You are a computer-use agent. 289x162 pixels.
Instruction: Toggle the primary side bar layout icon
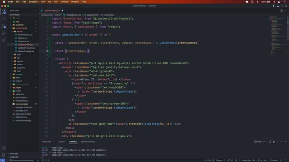point(274,6)
